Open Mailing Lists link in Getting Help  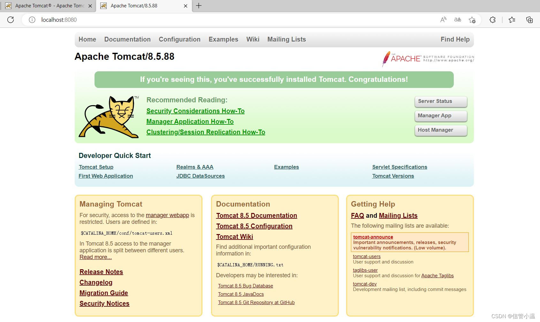[x=398, y=216]
